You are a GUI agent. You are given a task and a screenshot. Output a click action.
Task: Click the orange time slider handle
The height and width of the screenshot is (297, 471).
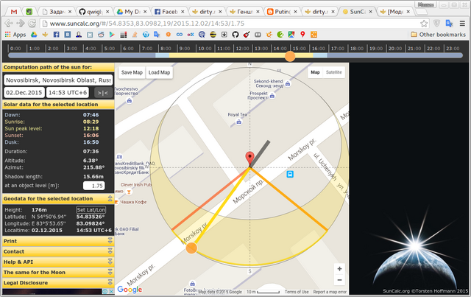click(290, 56)
